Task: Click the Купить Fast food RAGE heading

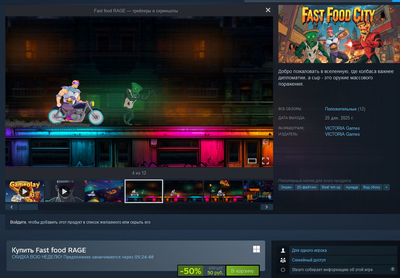Action: (49, 250)
